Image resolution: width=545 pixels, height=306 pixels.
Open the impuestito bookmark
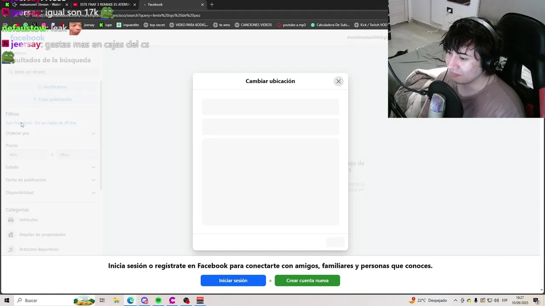point(128,25)
